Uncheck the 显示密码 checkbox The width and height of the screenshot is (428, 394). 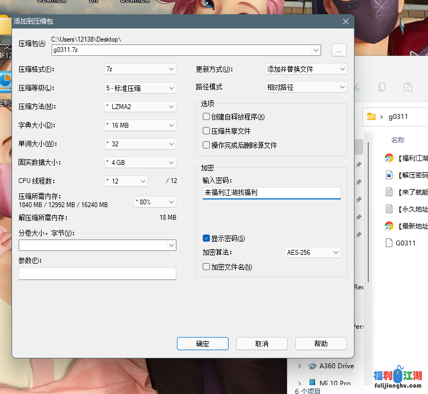(207, 238)
